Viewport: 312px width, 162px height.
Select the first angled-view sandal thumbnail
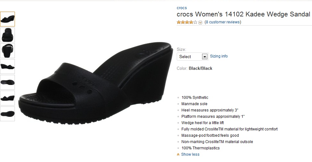pos(8,19)
